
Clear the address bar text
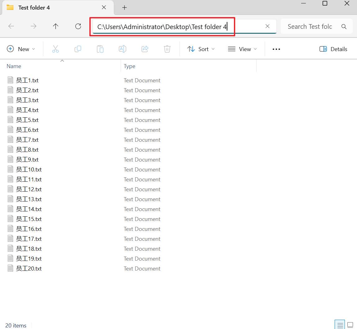267,26
